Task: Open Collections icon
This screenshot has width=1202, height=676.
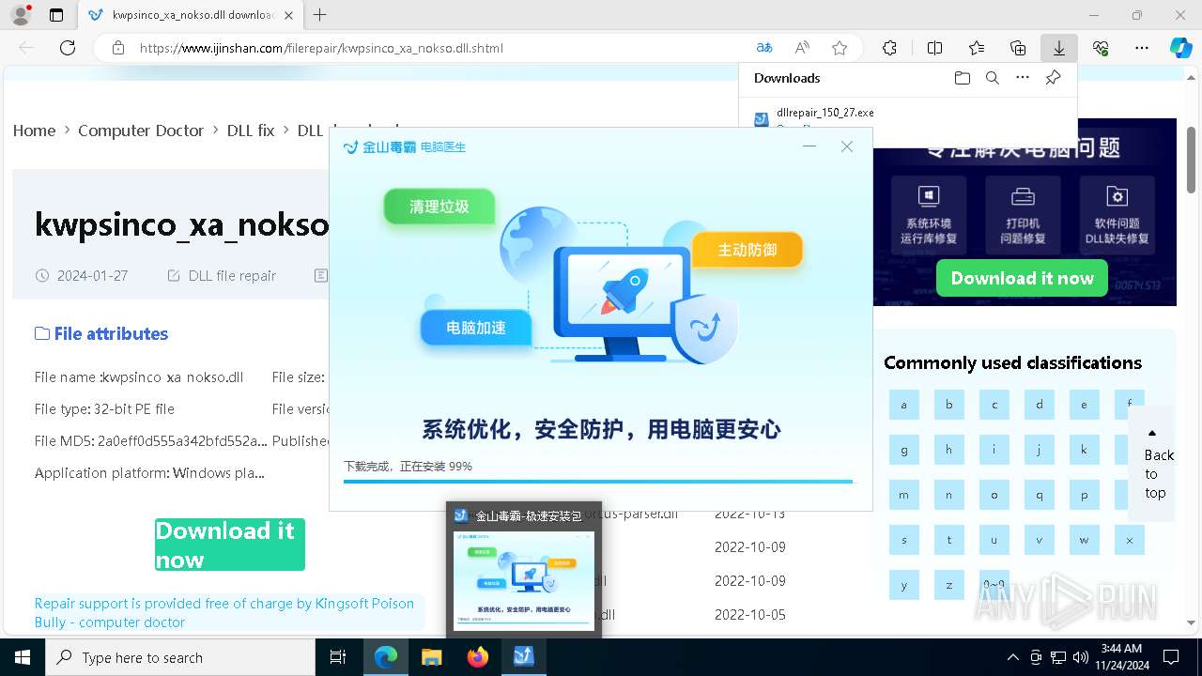Action: 1018,48
